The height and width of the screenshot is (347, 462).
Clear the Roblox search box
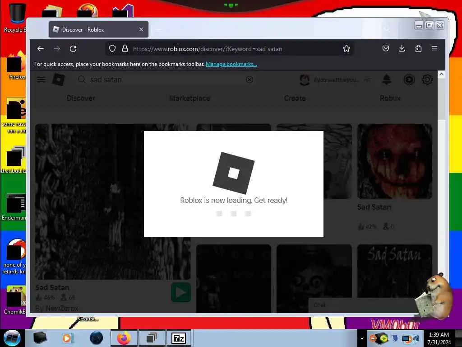(x=249, y=80)
